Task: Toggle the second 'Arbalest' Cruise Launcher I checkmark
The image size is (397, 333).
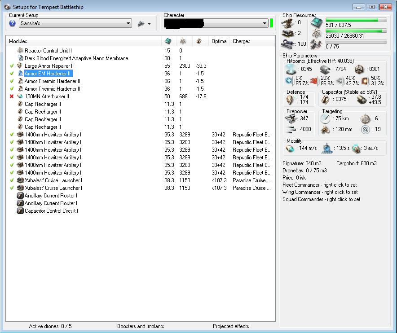Action: [12, 188]
